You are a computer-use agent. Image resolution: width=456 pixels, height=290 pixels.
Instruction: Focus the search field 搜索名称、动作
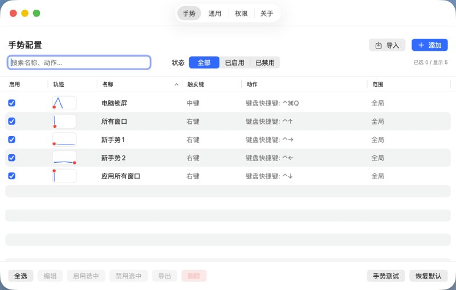79,62
